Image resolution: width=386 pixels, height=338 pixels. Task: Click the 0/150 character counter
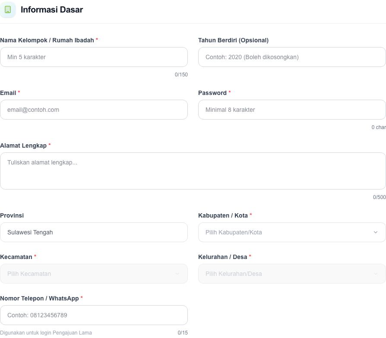181,75
